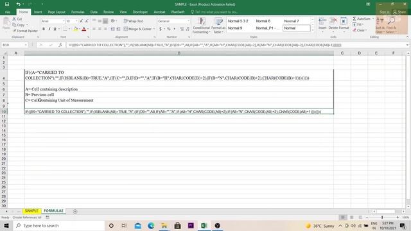
Task: Click Decrease Font Size icon
Action: pyautogui.click(x=87, y=21)
